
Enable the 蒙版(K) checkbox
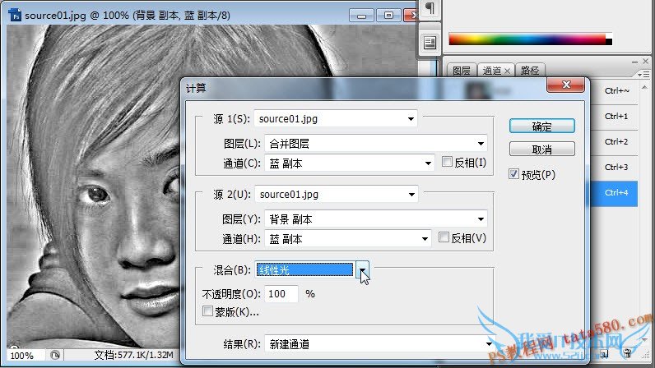coord(207,310)
